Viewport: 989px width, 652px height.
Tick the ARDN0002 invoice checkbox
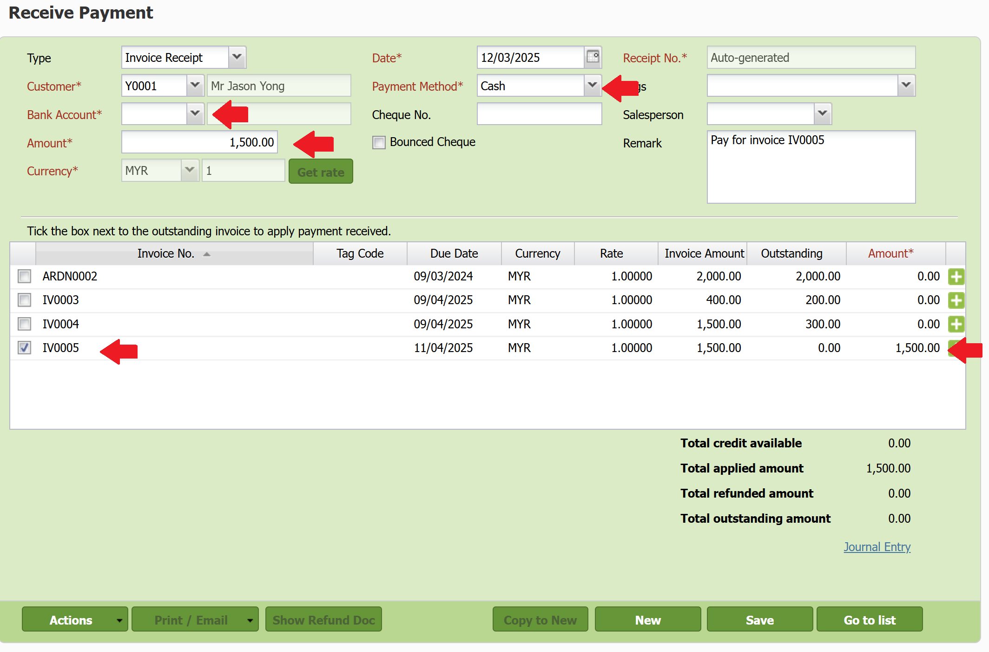pyautogui.click(x=24, y=276)
